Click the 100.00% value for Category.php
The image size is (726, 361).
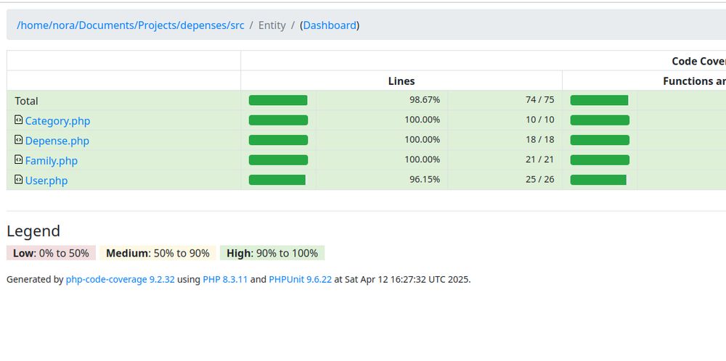click(x=423, y=120)
